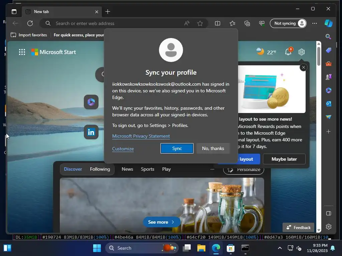342x256 pixels.
Task: Open sidebar Tools briefcase icon
Action: coord(329,64)
